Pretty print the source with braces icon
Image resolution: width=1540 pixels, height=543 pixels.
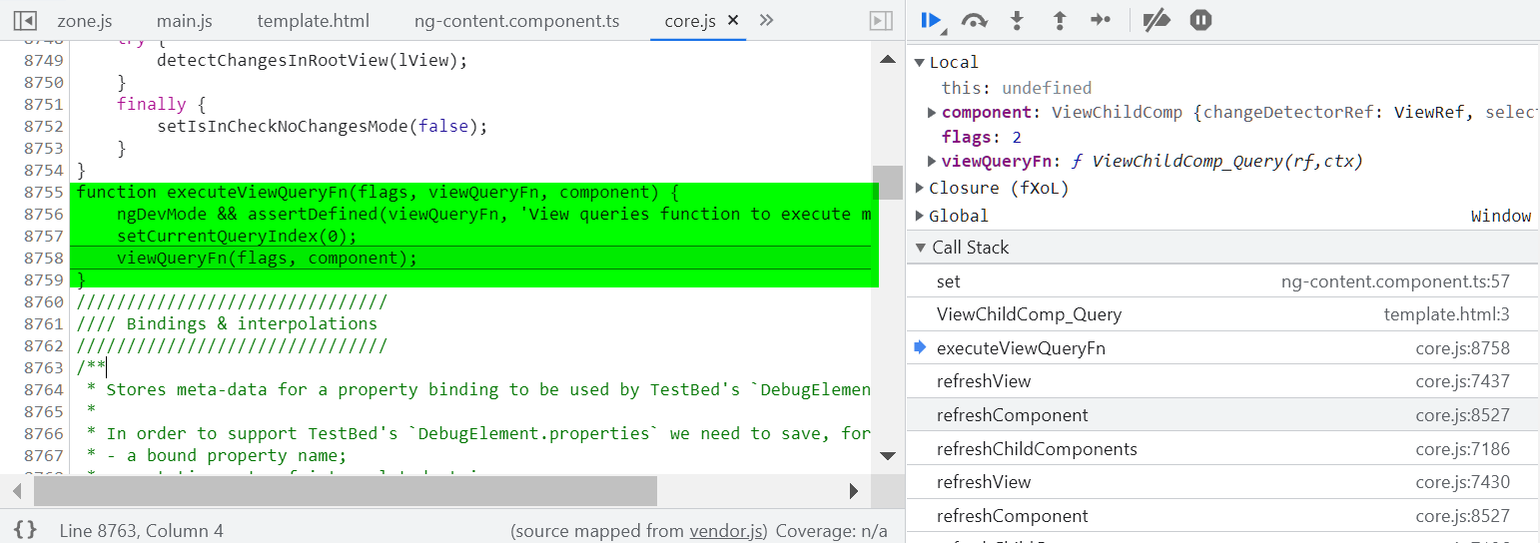pos(25,530)
